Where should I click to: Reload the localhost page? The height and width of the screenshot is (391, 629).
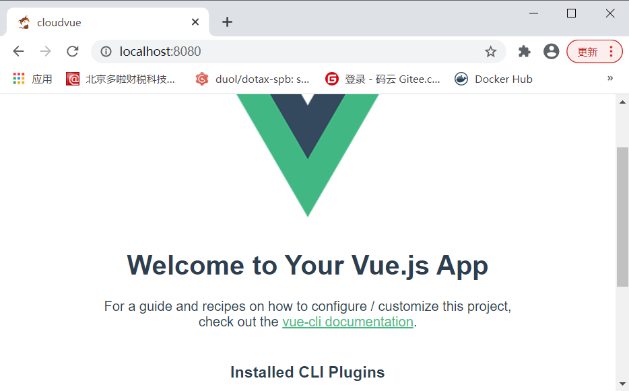coord(73,51)
